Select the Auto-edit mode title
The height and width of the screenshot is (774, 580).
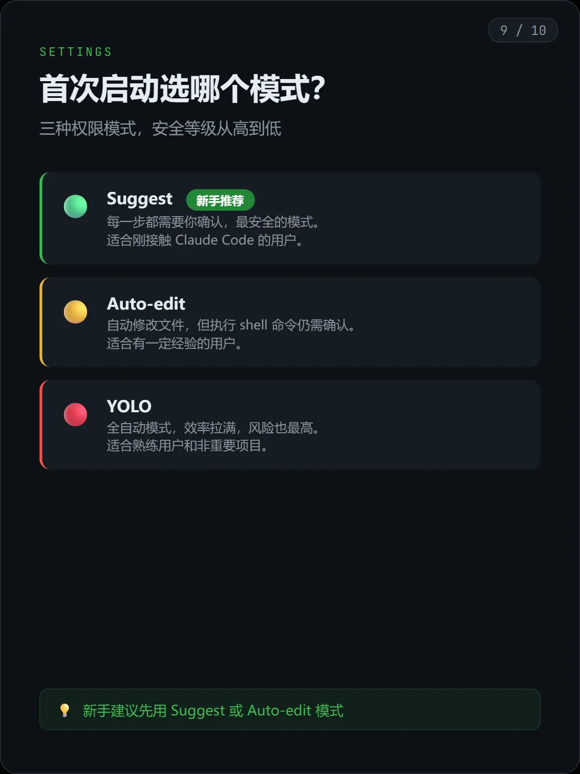click(x=146, y=304)
